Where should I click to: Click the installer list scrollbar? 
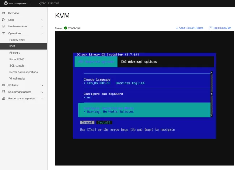tap(211, 94)
